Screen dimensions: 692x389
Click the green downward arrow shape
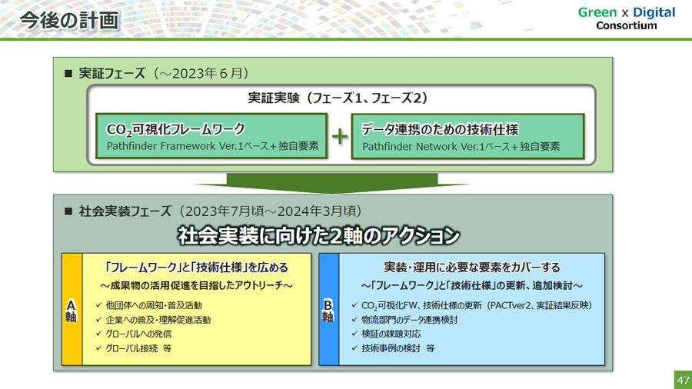click(x=332, y=184)
